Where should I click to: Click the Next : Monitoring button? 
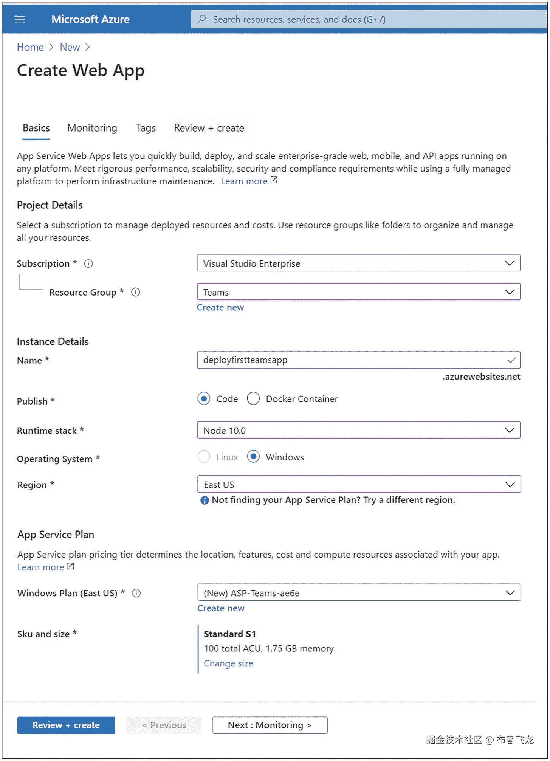pos(270,725)
